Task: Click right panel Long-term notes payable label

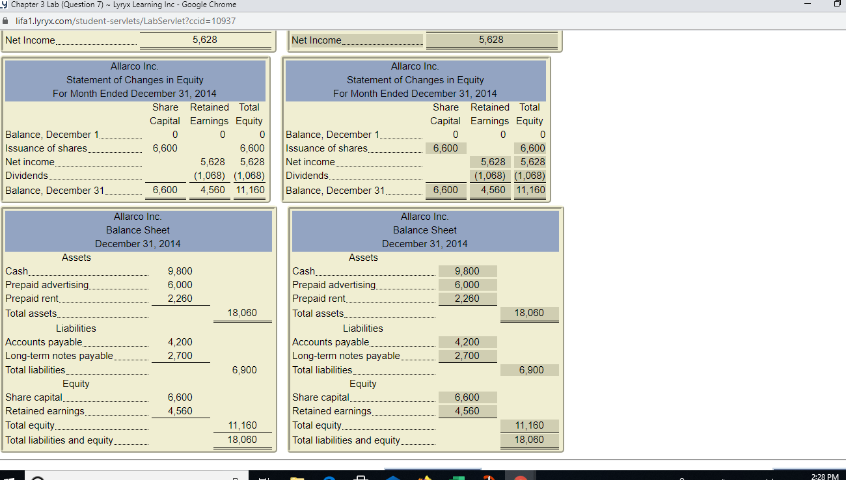Action: coord(346,356)
